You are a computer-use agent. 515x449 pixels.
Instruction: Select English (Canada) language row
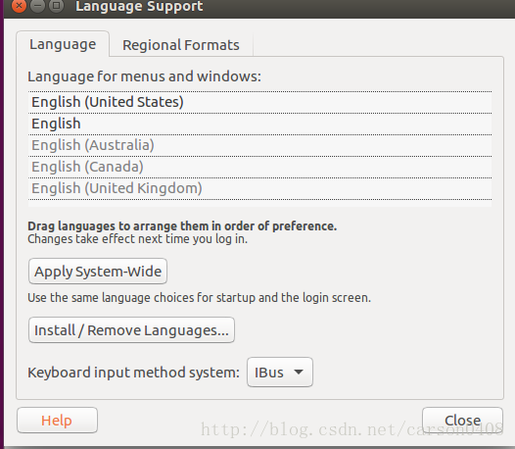coord(259,167)
